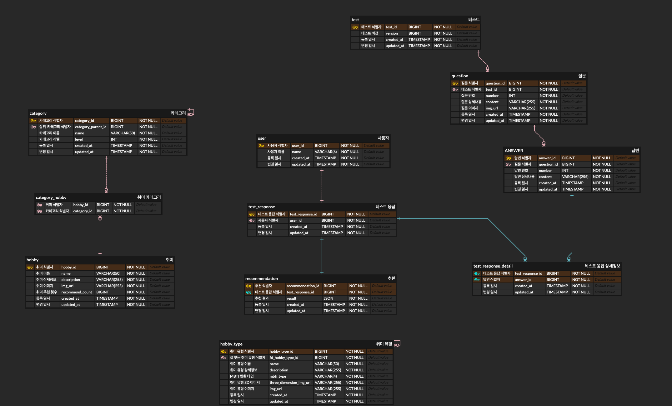
Task: Click the foreign key icon for question_id in ANSWER
Action: (508, 164)
